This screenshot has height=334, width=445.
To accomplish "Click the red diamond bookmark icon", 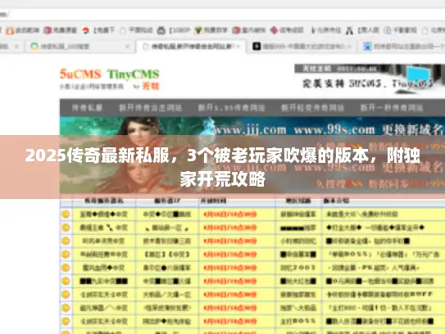I will (x=274, y=30).
